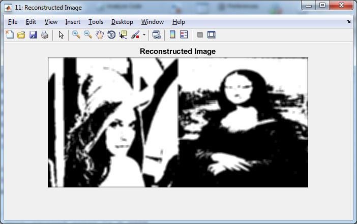Insert a legend with the toolbar icon
Image resolution: width=357 pixels, height=224 pixels.
[184, 35]
